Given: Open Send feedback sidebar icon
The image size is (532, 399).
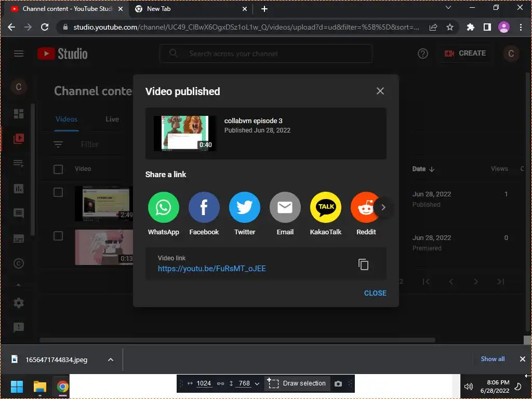Looking at the screenshot, I should click(19, 327).
